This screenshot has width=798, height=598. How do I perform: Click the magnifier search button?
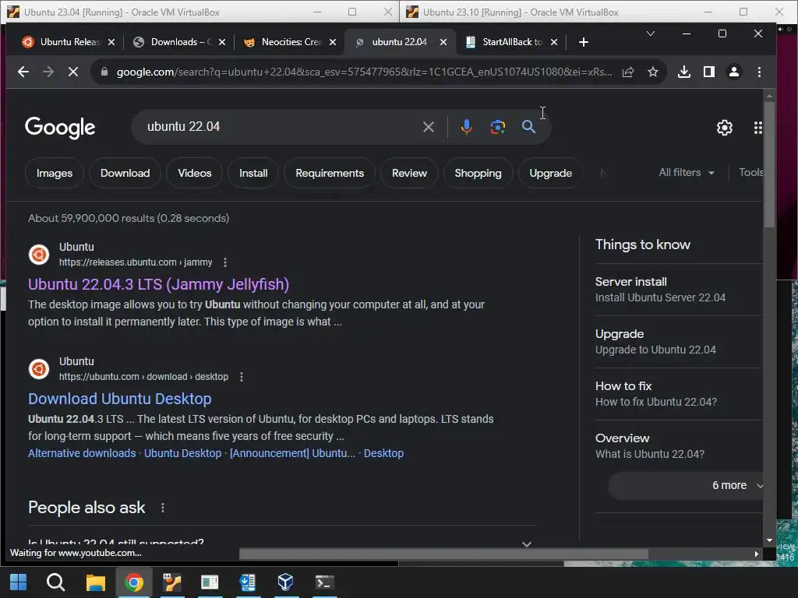coord(529,127)
